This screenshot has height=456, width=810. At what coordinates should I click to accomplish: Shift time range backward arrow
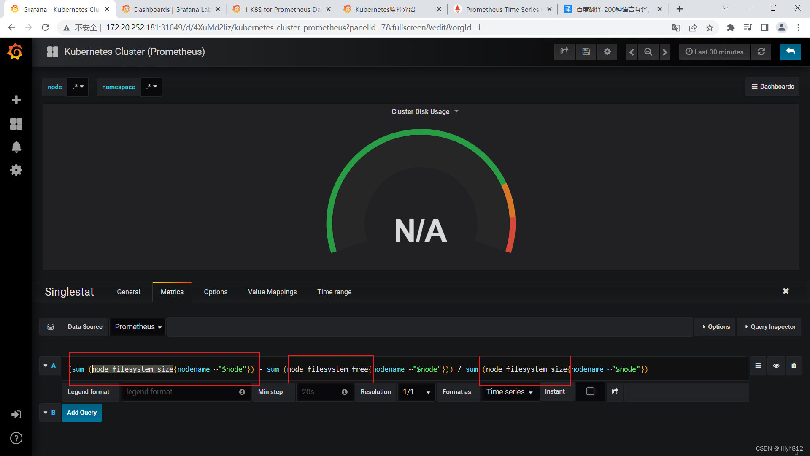[632, 52]
